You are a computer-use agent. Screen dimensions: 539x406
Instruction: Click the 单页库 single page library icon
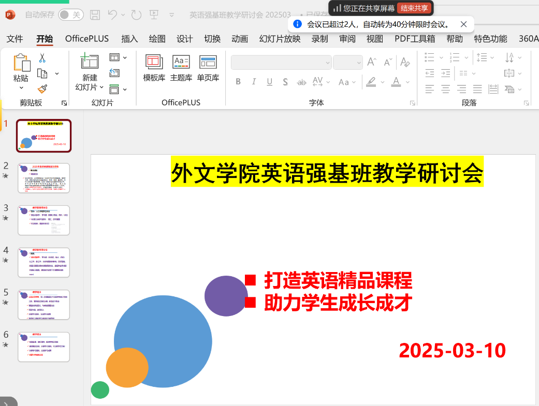pos(208,68)
